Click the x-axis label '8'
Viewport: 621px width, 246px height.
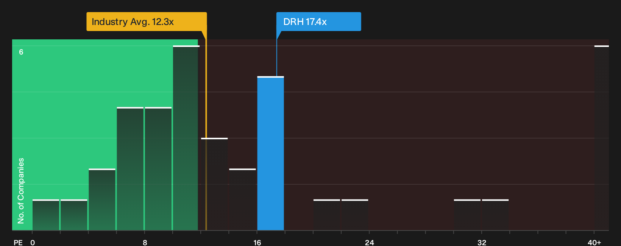point(145,243)
